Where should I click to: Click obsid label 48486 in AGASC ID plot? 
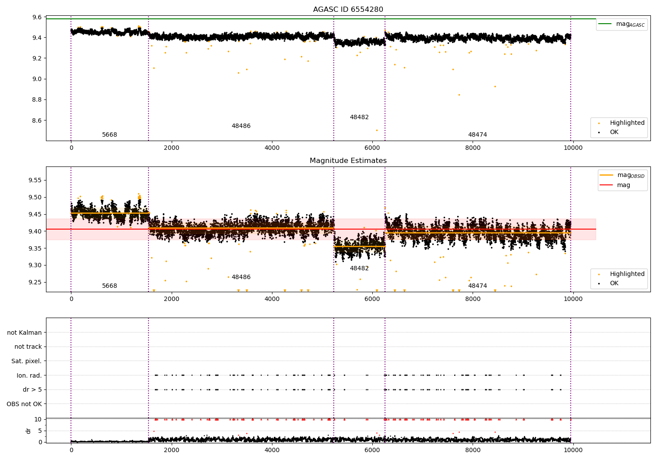[241, 126]
